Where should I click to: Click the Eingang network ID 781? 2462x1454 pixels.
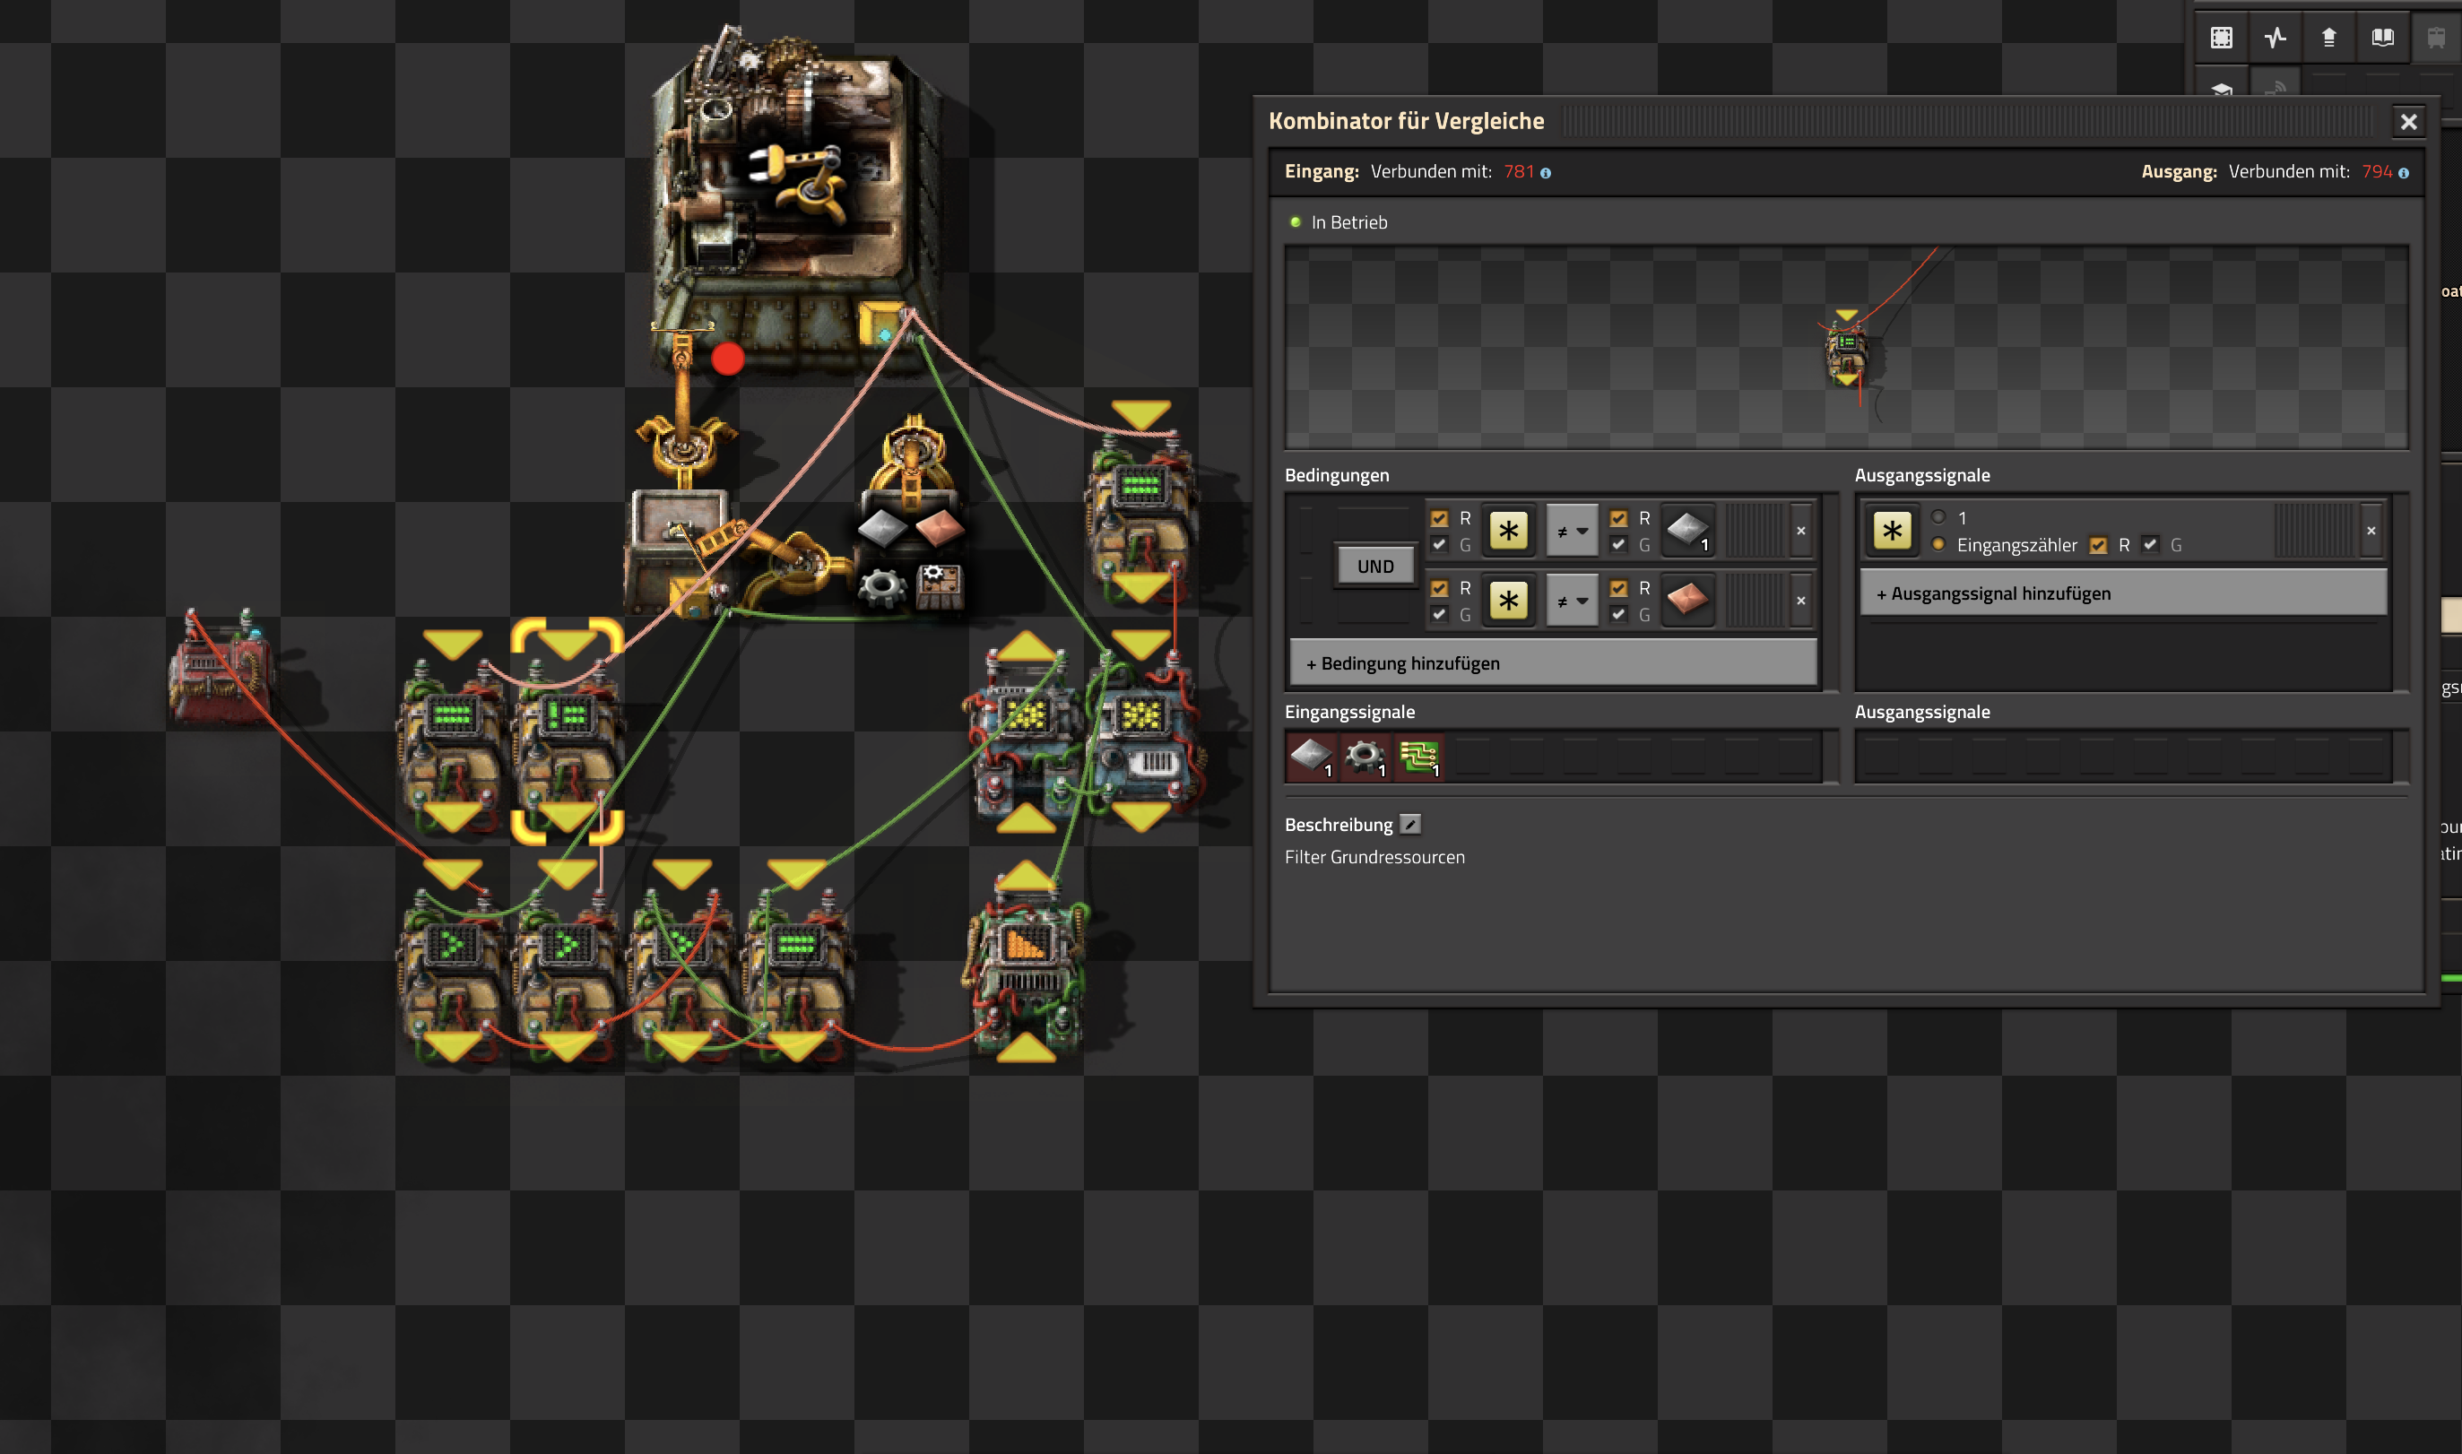coord(1519,171)
